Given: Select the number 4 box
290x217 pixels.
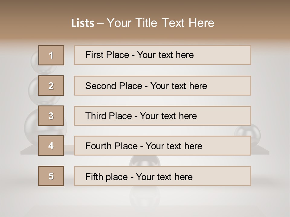Looking at the screenshot, I should (51, 146).
